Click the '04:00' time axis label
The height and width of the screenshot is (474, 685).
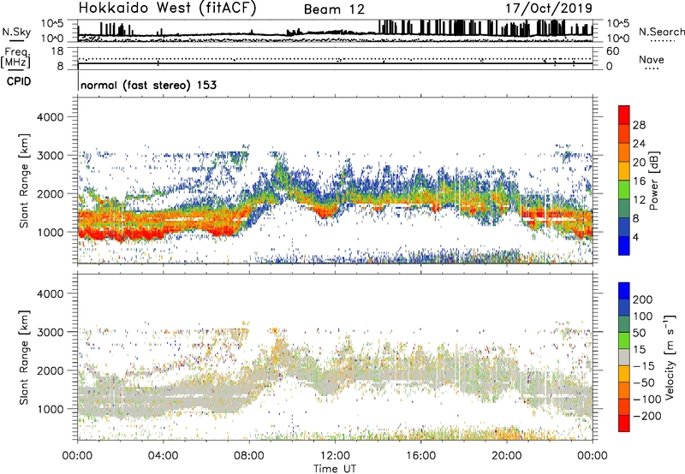click(x=163, y=456)
